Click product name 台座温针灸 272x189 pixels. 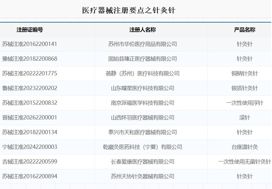(x=244, y=147)
